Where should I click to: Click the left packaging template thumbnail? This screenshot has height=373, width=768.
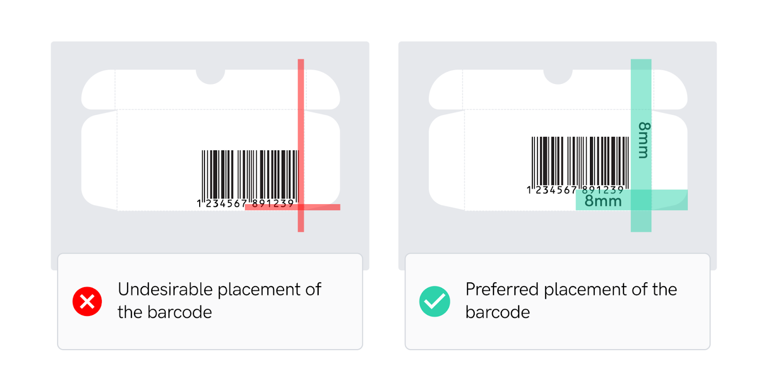[x=210, y=156]
